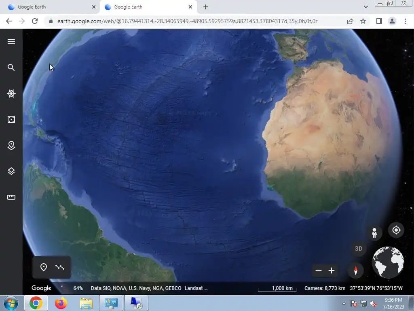This screenshot has width=414, height=311.
Task: Show hidden tray icons arrow
Action: pyautogui.click(x=344, y=303)
